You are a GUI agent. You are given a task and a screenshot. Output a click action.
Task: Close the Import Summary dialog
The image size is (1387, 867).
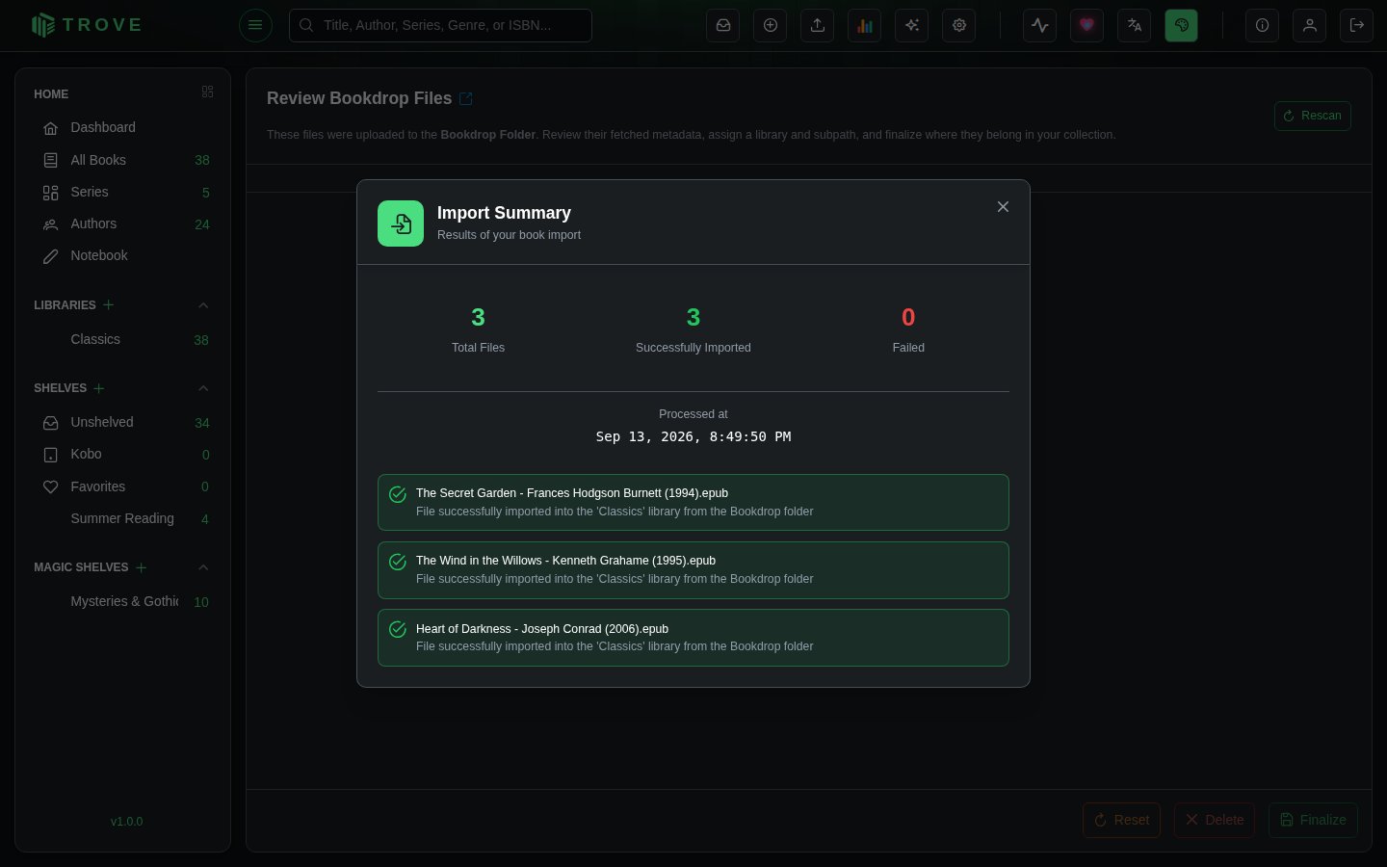click(1003, 207)
